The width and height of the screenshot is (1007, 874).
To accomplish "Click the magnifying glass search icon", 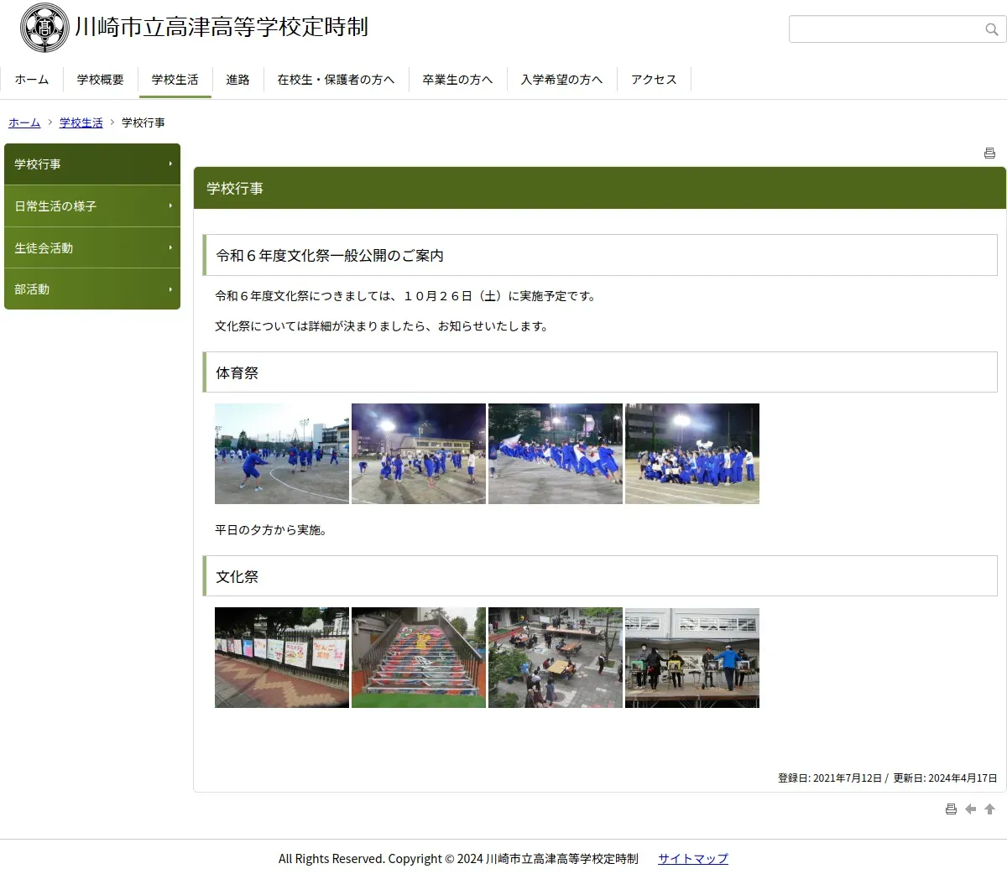I will pos(991,29).
